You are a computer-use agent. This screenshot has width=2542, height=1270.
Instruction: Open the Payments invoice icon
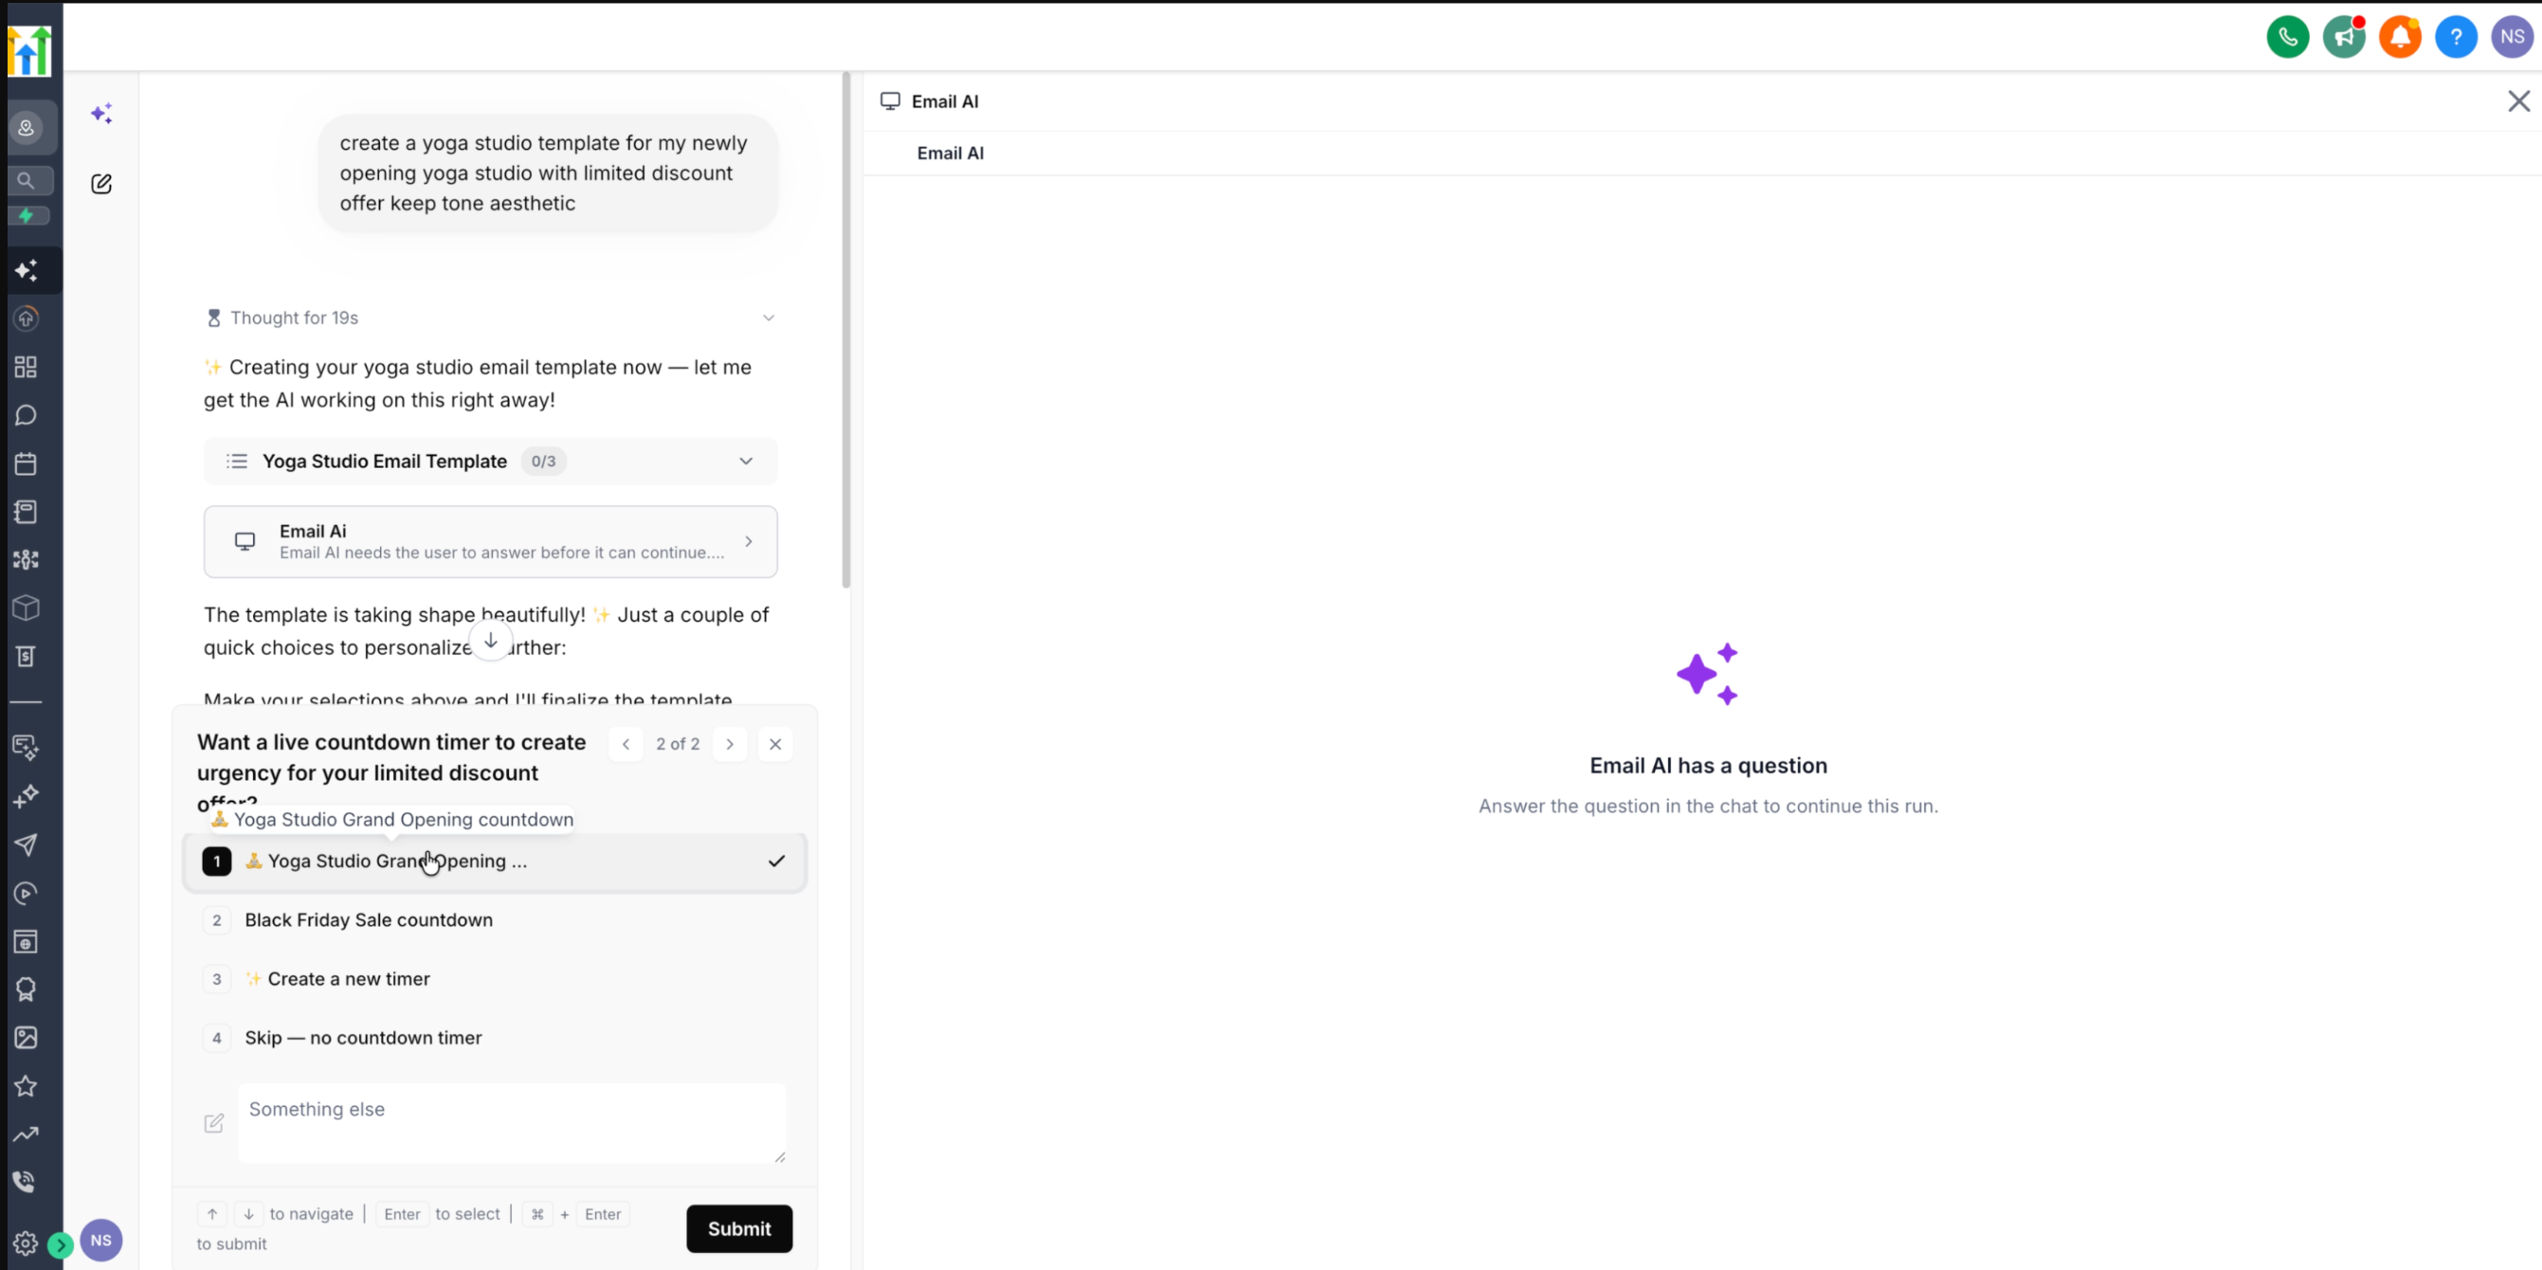[x=27, y=656]
